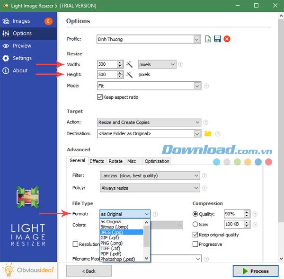Open the Options section in sidebar

click(28, 34)
